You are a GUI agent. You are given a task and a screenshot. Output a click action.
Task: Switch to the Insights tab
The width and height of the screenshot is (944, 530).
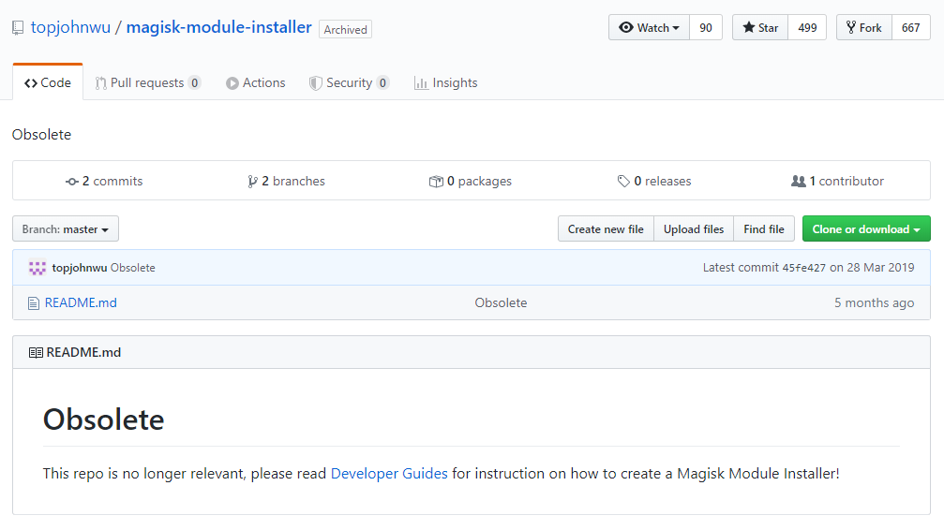(x=445, y=82)
